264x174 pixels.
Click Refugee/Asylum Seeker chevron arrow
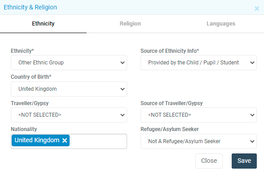pyautogui.click(x=252, y=141)
